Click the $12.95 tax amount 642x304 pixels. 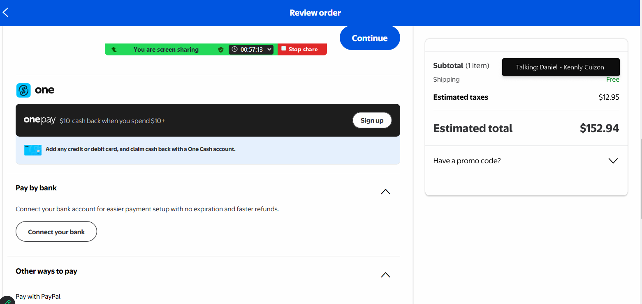[x=609, y=97]
